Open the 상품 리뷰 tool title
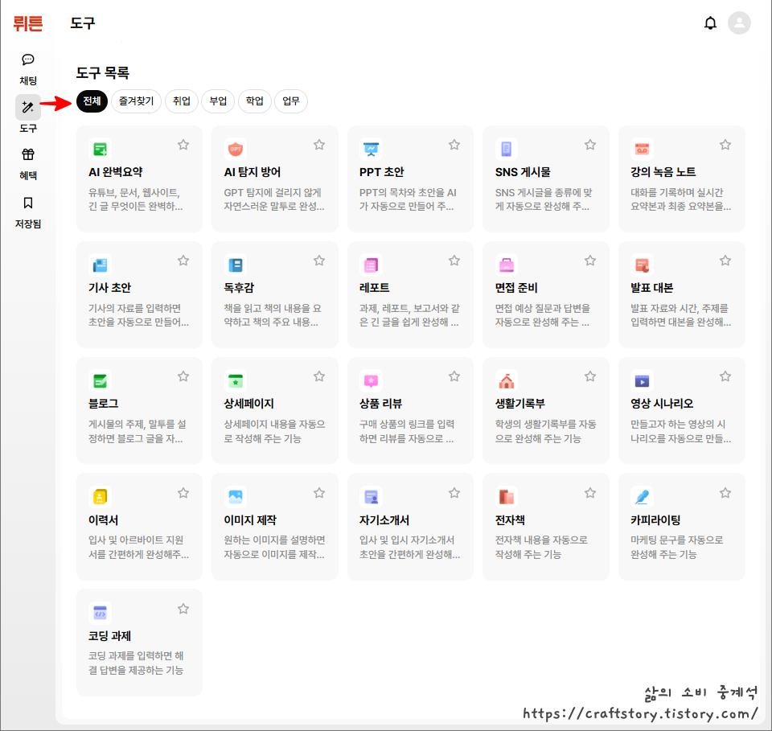 click(x=380, y=403)
